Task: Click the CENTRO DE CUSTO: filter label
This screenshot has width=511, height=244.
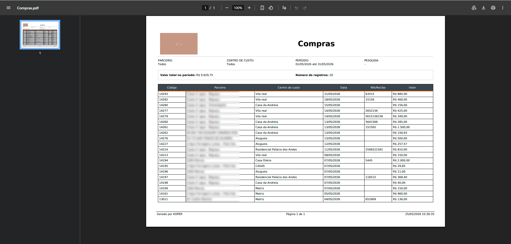Action: tap(240, 61)
